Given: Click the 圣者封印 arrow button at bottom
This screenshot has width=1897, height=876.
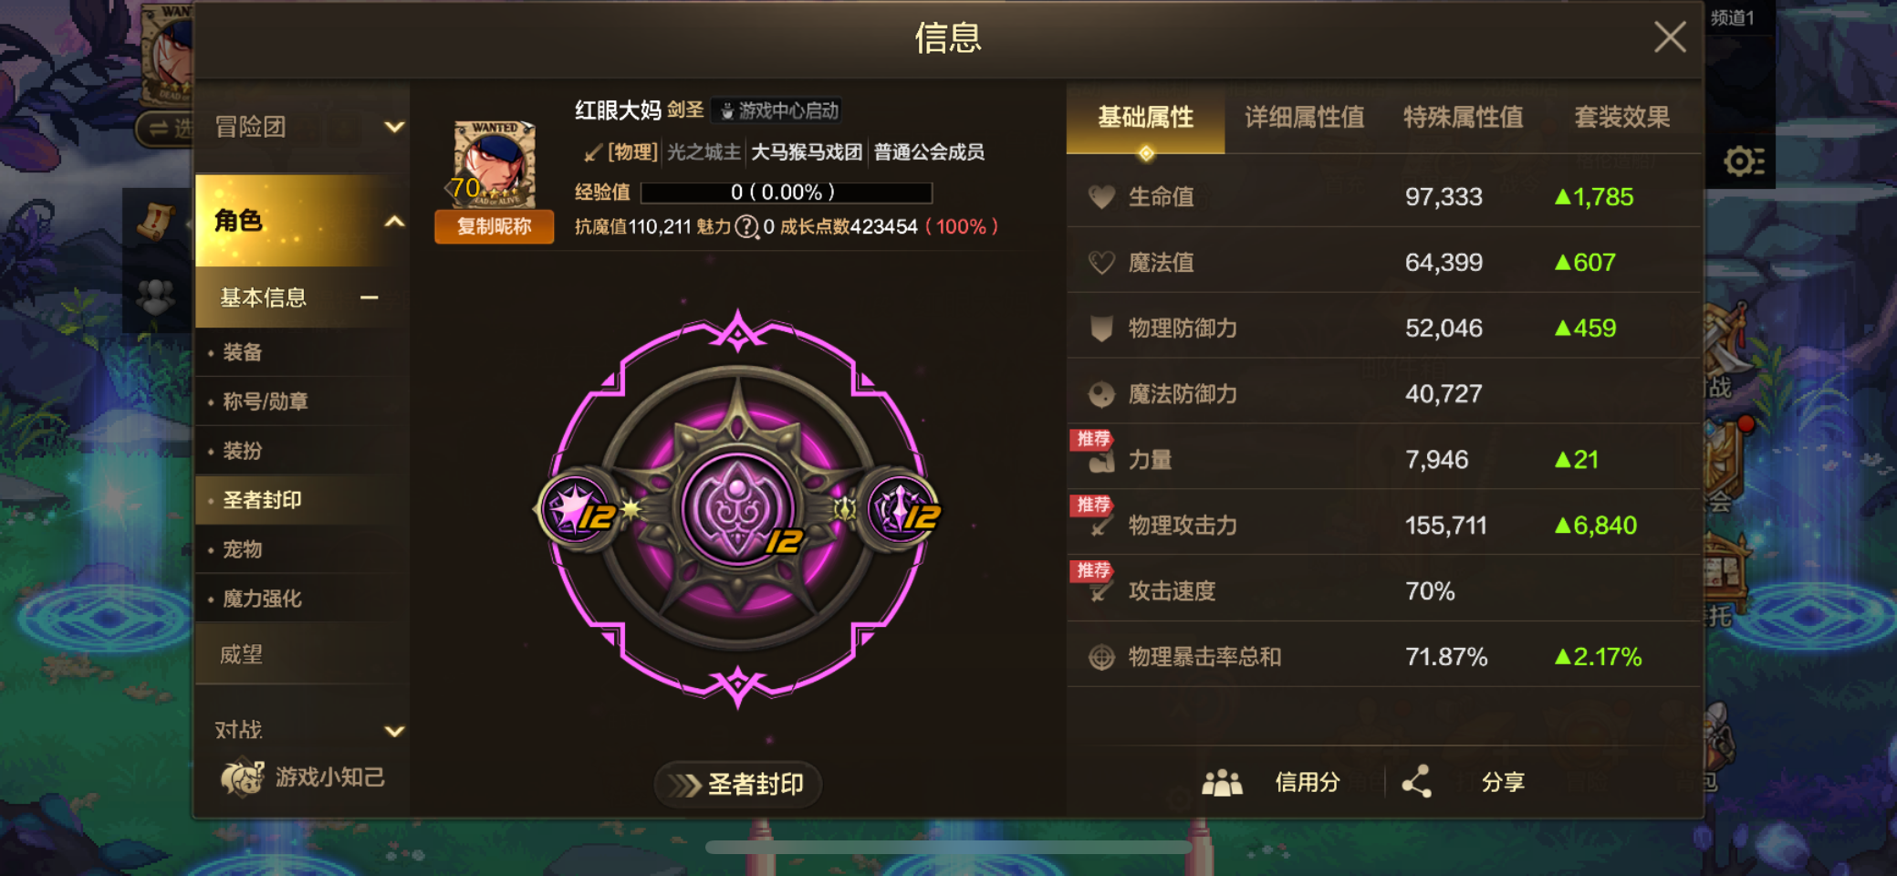Looking at the screenshot, I should click(738, 784).
